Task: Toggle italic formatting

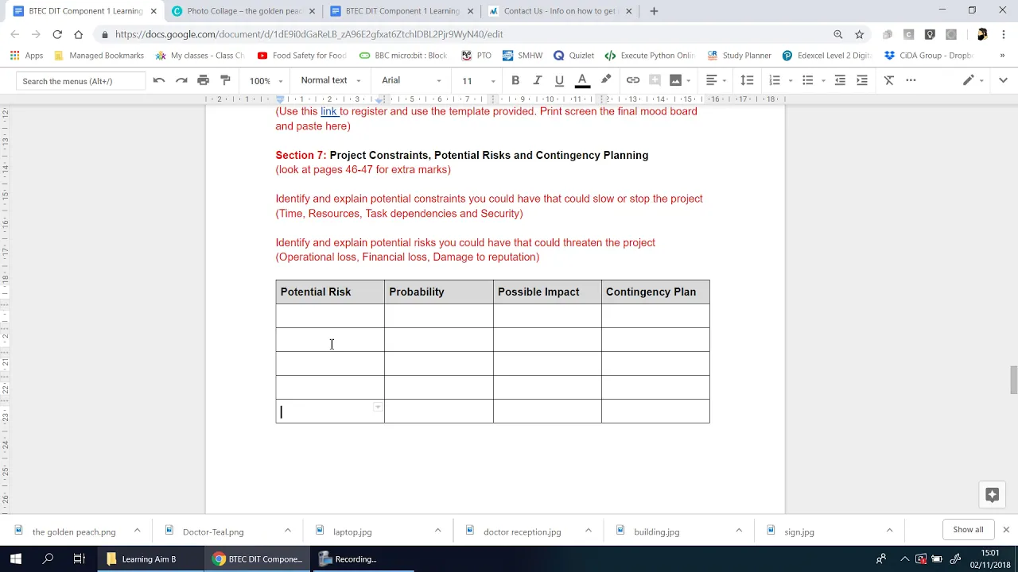Action: [x=537, y=80]
